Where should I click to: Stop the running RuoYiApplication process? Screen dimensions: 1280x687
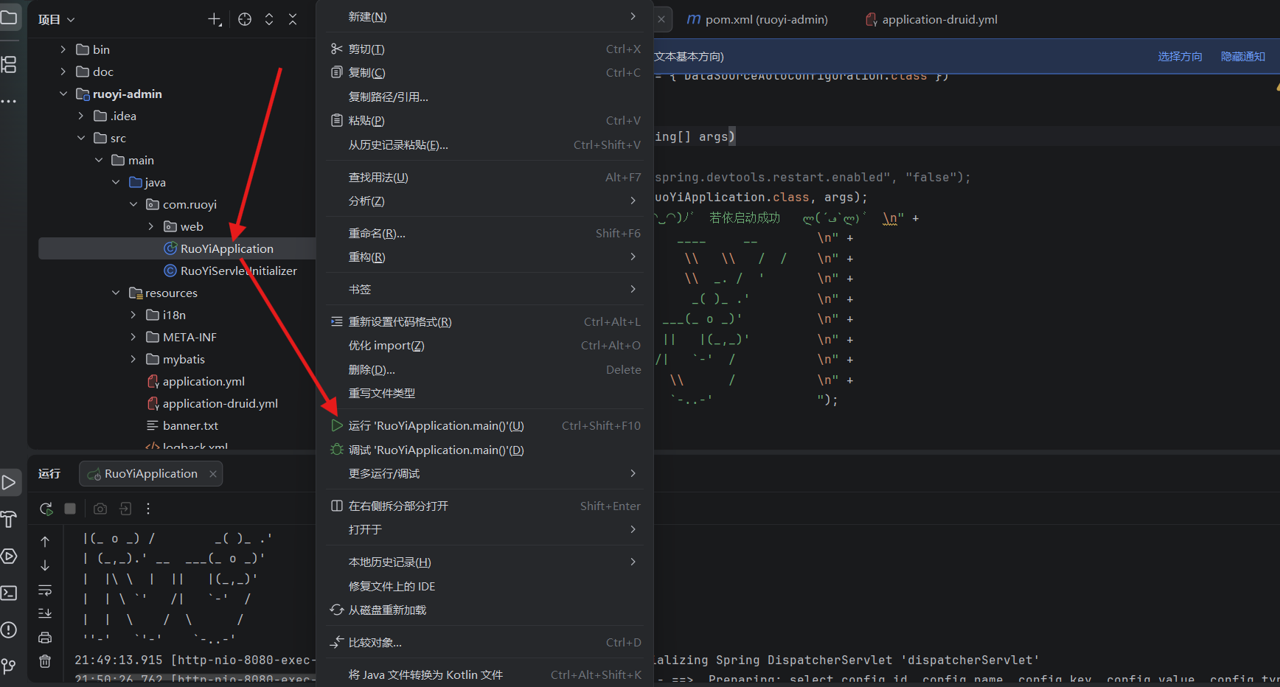click(70, 509)
